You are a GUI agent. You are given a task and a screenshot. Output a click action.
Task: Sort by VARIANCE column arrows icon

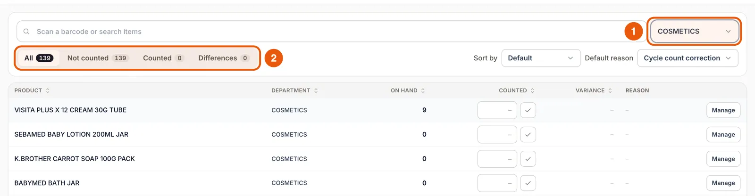(x=610, y=90)
